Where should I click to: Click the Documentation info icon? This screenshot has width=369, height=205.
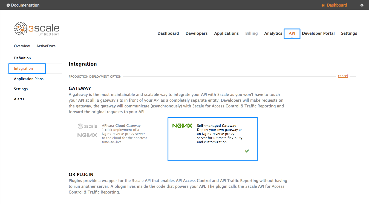tap(8, 5)
